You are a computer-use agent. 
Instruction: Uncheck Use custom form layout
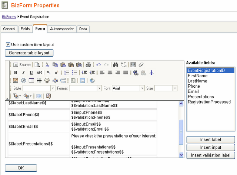[8, 44]
